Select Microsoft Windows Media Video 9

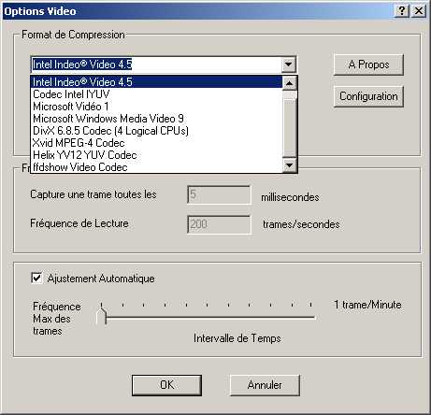pos(157,119)
